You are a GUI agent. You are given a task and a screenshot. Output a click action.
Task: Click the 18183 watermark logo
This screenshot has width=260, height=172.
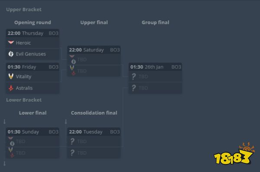pyautogui.click(x=234, y=153)
